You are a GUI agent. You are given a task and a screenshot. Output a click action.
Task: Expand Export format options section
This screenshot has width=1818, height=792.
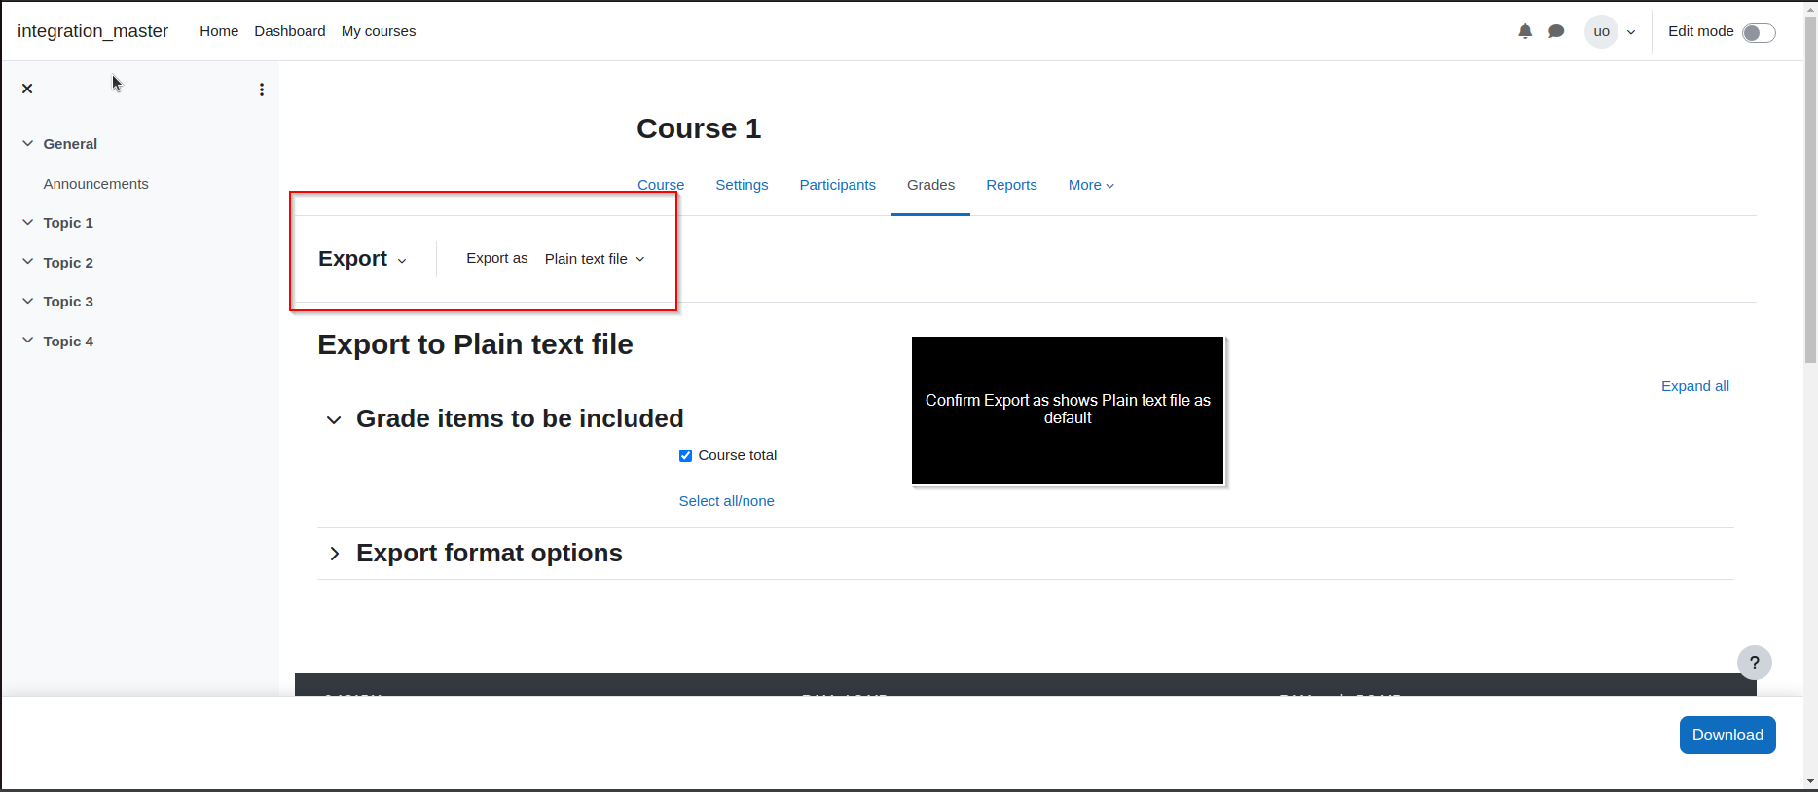tap(334, 554)
